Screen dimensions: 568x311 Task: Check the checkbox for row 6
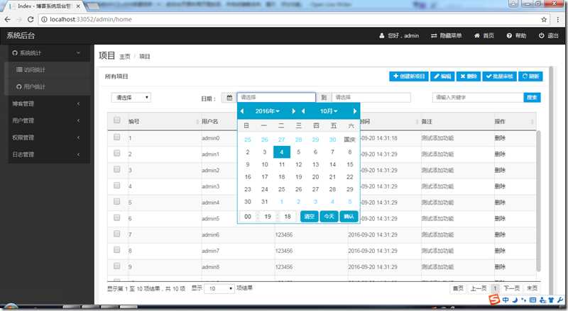[x=116, y=217]
